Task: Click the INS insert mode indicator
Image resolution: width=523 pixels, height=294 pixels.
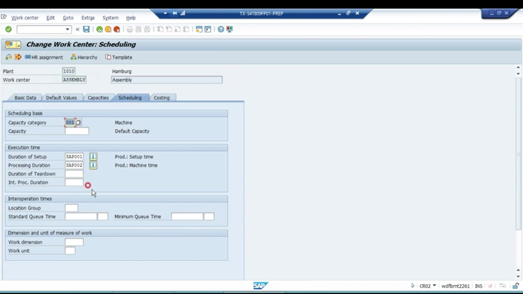Action: pos(478,286)
